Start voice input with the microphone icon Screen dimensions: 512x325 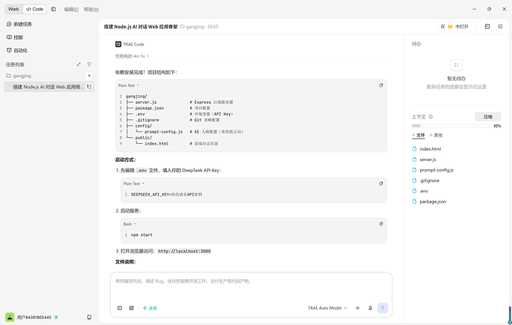370,308
